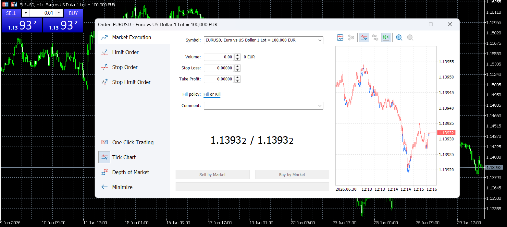507x227 pixels.
Task: Lower one-click lot size with down arrow
Action: point(26,13)
